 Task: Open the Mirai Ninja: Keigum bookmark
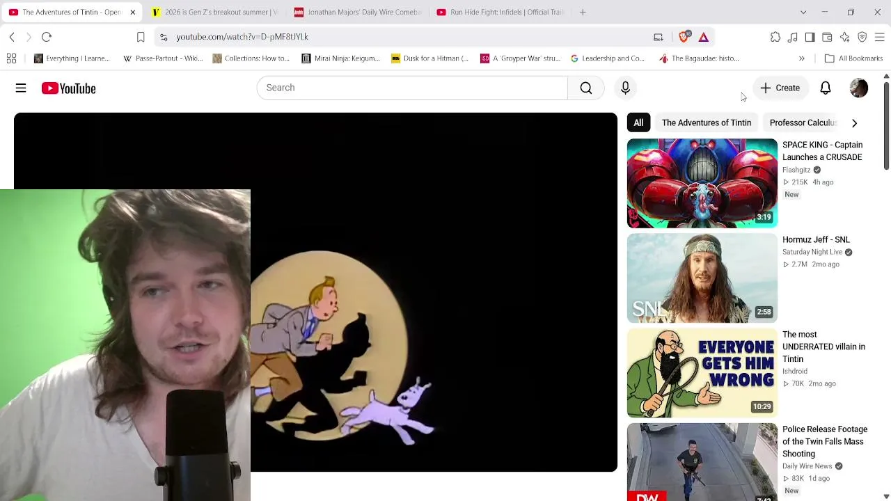pyautogui.click(x=341, y=58)
